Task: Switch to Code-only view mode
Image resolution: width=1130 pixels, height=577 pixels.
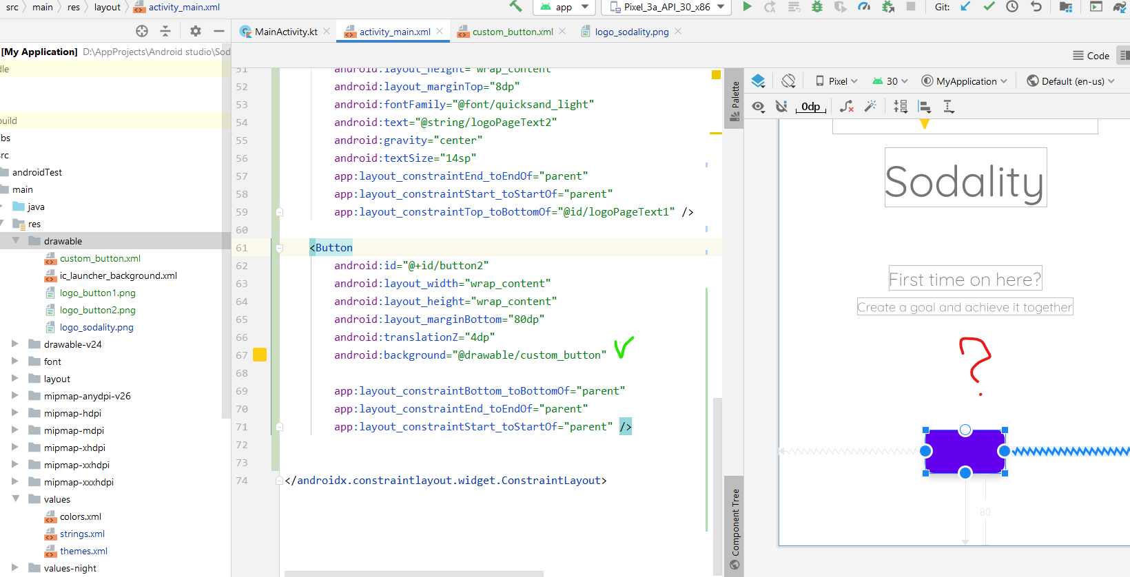Action: pyautogui.click(x=1091, y=56)
